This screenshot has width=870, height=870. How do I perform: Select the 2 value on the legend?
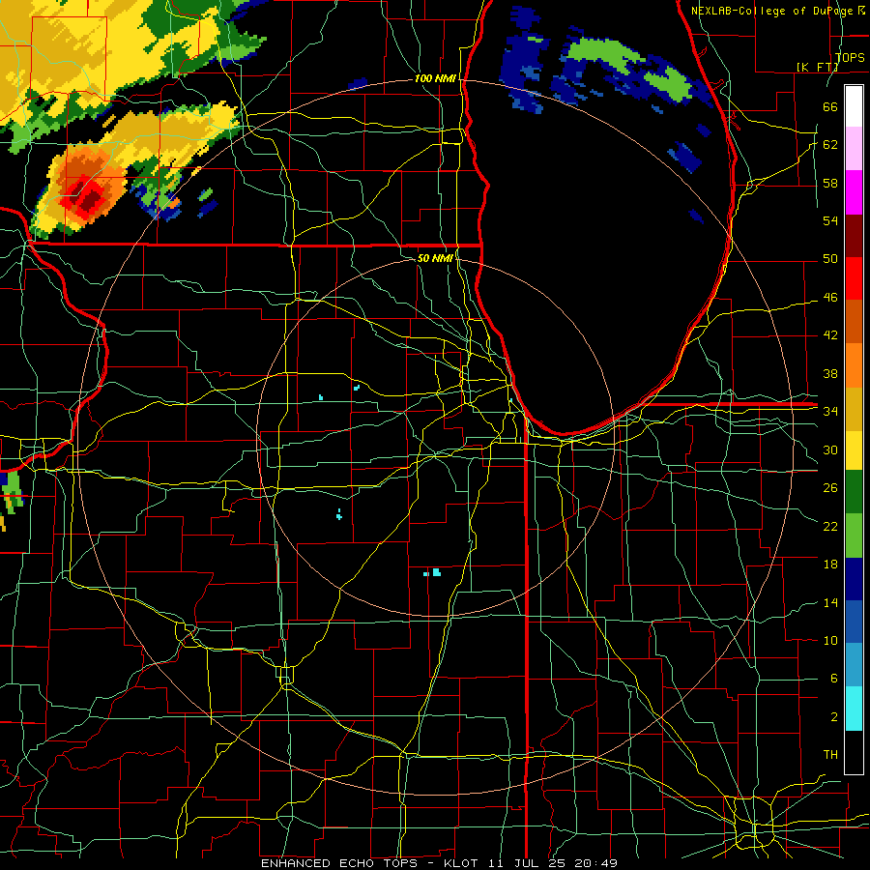833,717
